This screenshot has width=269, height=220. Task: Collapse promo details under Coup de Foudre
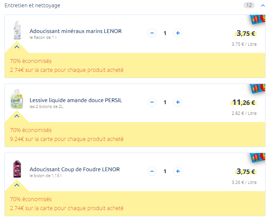[x=17, y=185]
